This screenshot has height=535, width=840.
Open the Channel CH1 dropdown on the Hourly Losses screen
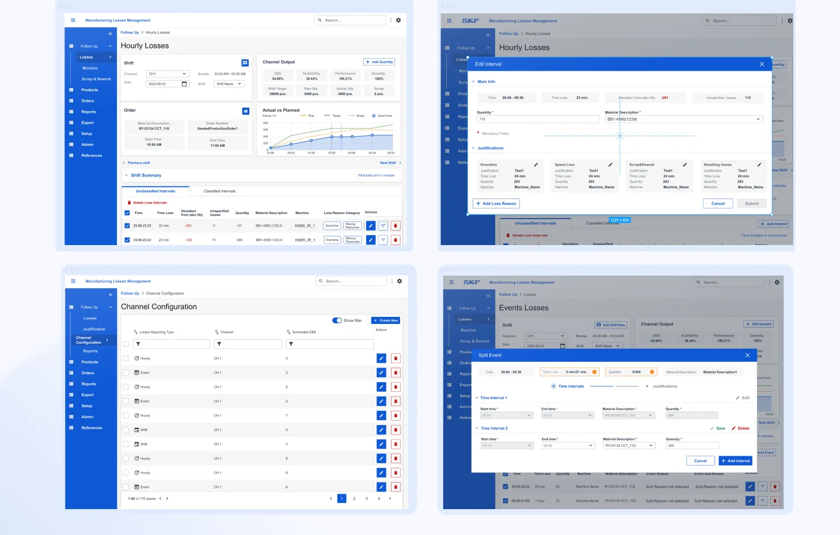coord(168,74)
